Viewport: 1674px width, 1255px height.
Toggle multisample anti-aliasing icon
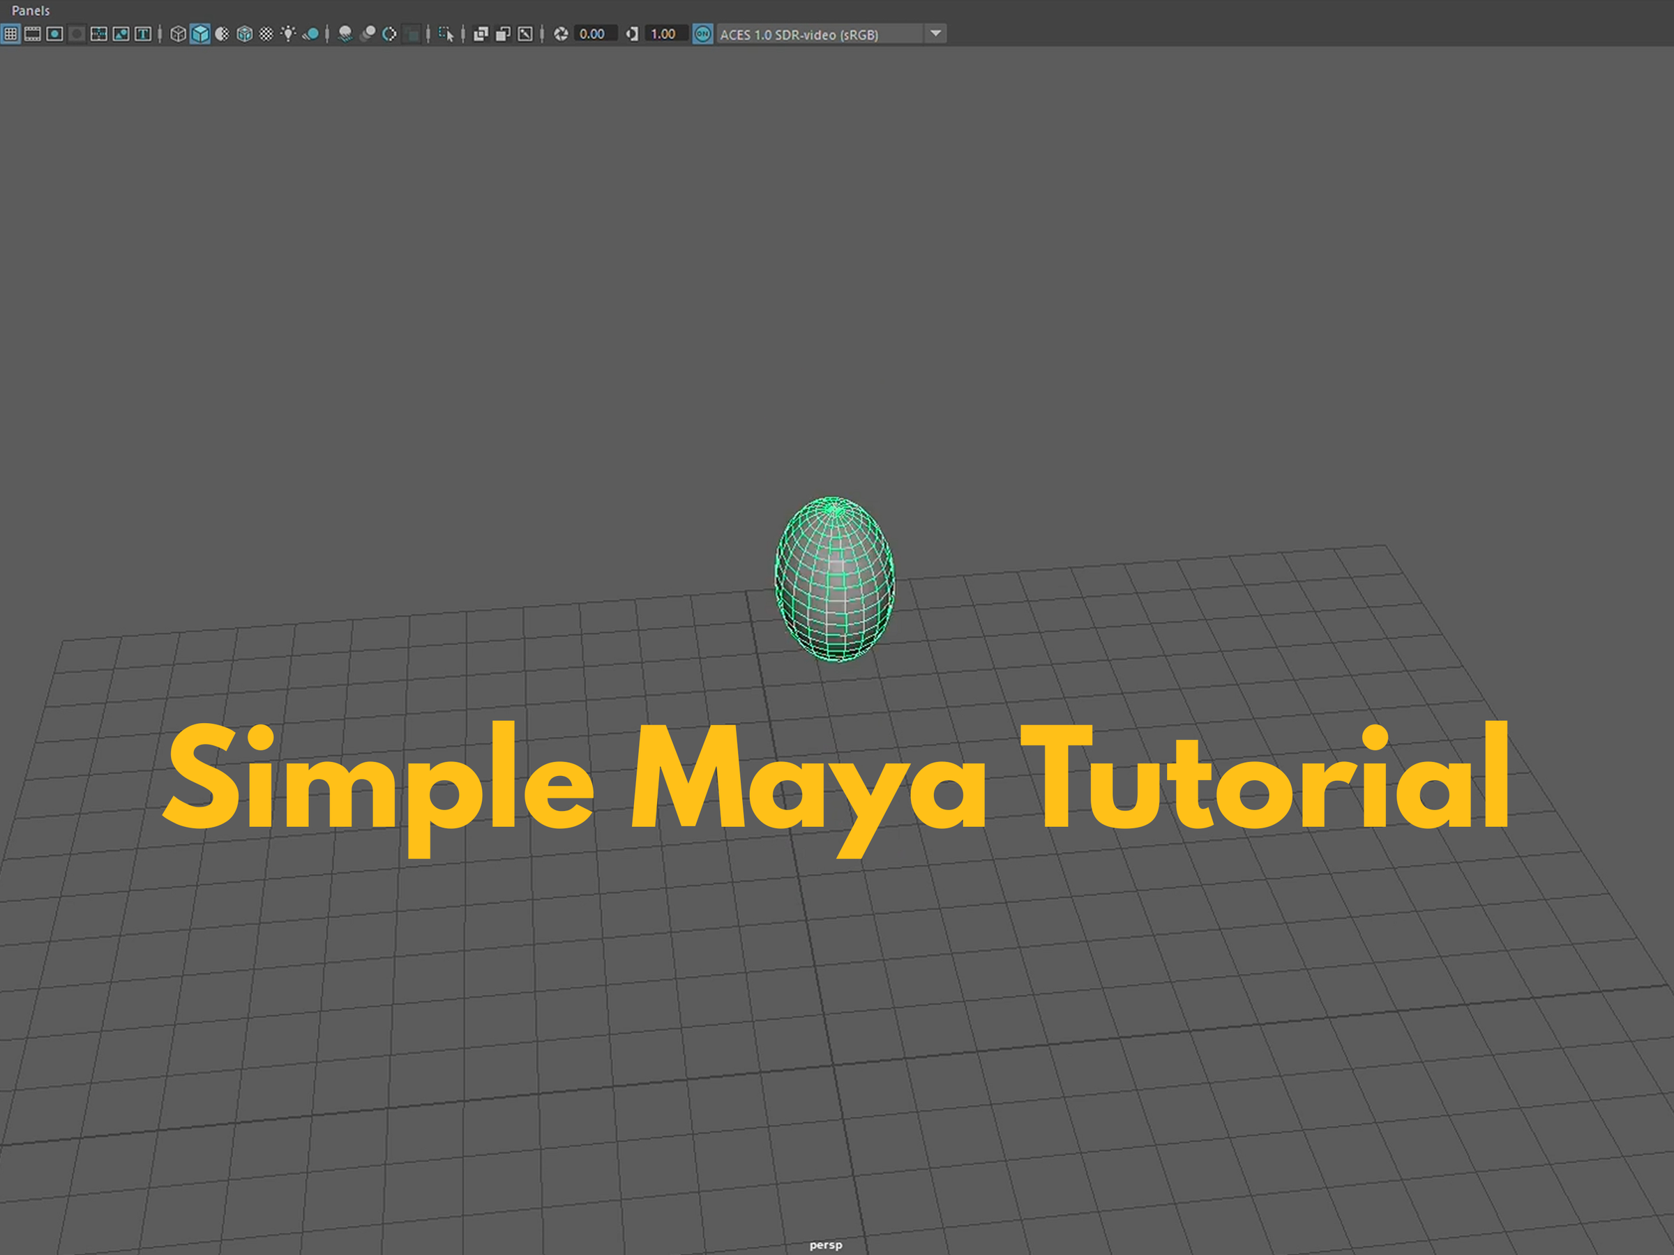[390, 34]
